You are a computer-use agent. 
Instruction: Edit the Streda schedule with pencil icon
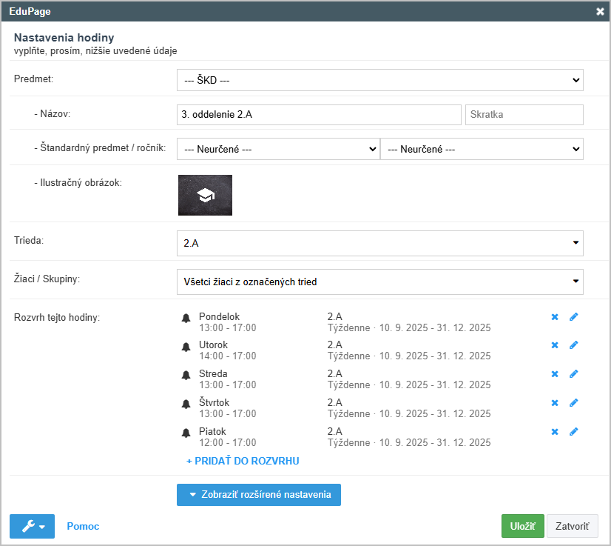[573, 374]
